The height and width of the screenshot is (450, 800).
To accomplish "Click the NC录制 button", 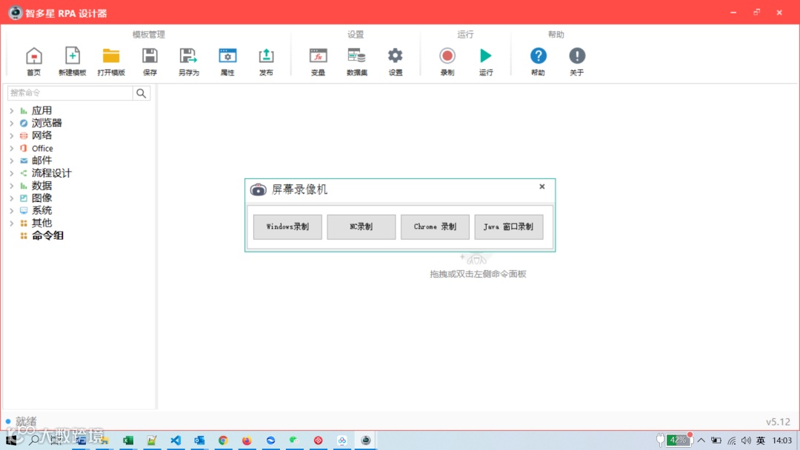I will (361, 226).
